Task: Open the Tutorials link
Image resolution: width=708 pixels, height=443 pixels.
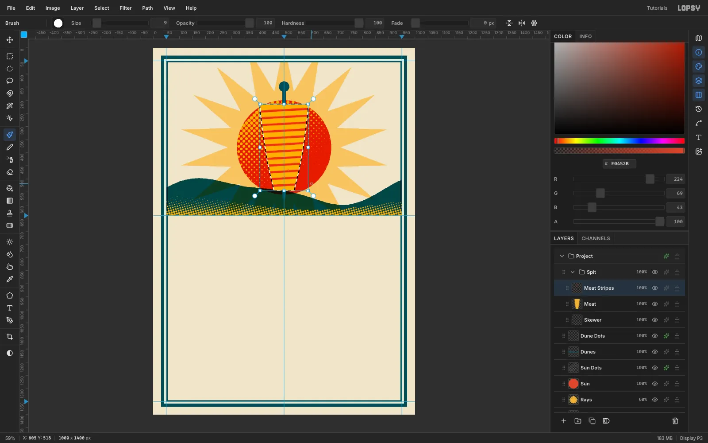Action: click(x=657, y=8)
